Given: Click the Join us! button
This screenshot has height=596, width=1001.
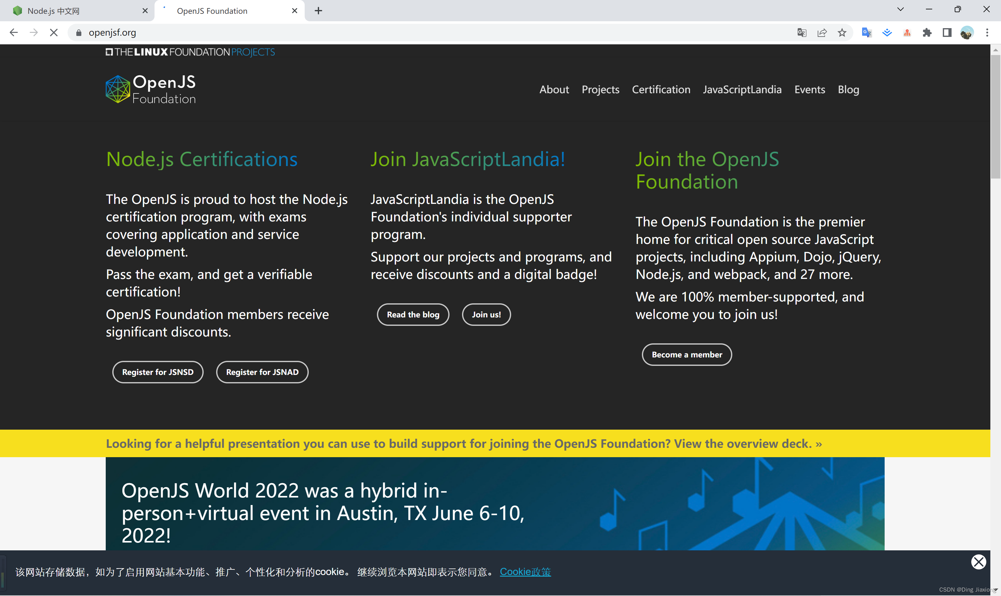Looking at the screenshot, I should tap(486, 315).
